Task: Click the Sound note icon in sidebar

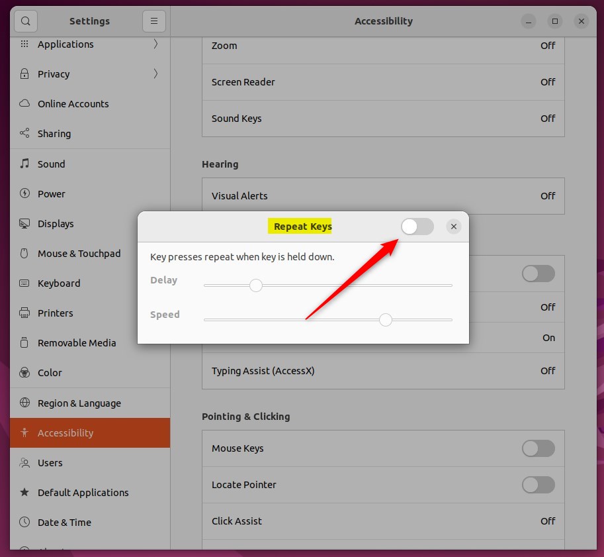Action: click(x=24, y=164)
